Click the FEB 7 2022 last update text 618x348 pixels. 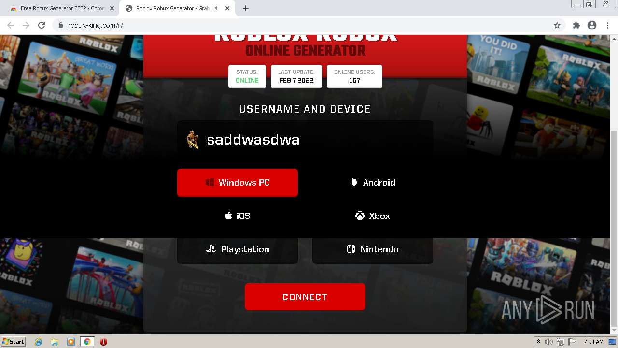[x=296, y=80]
